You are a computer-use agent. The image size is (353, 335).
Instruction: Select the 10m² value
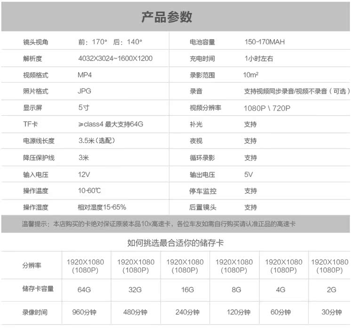(x=250, y=75)
